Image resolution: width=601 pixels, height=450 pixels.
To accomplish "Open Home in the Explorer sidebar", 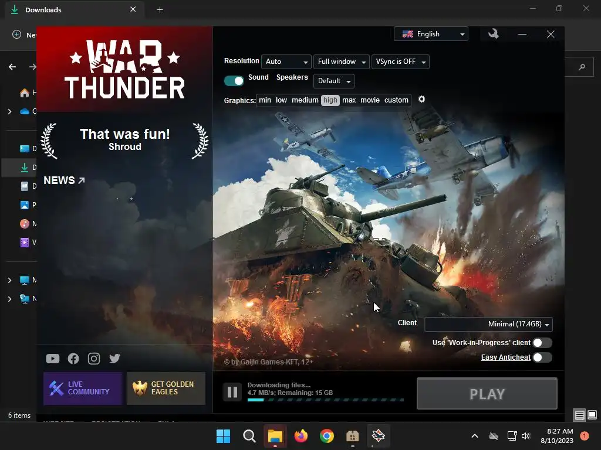I will [28, 93].
